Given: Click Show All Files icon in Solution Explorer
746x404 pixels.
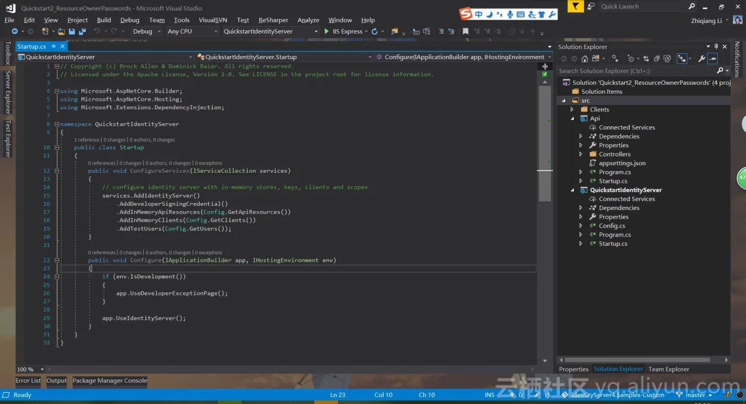Looking at the screenshot, I should [x=667, y=59].
